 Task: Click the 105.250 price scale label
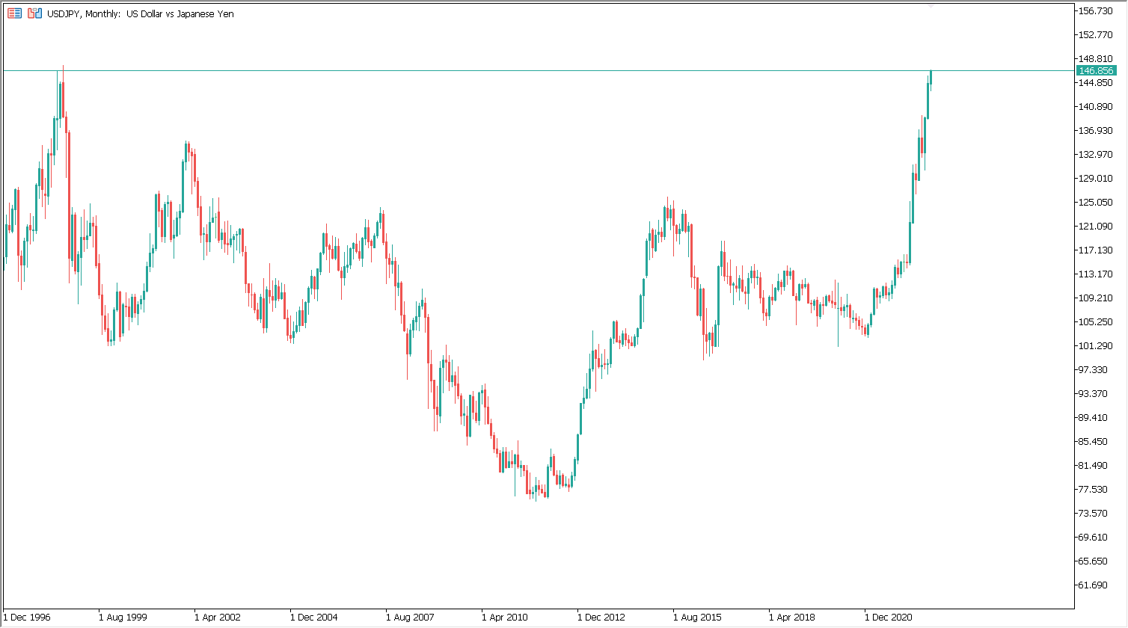1097,321
